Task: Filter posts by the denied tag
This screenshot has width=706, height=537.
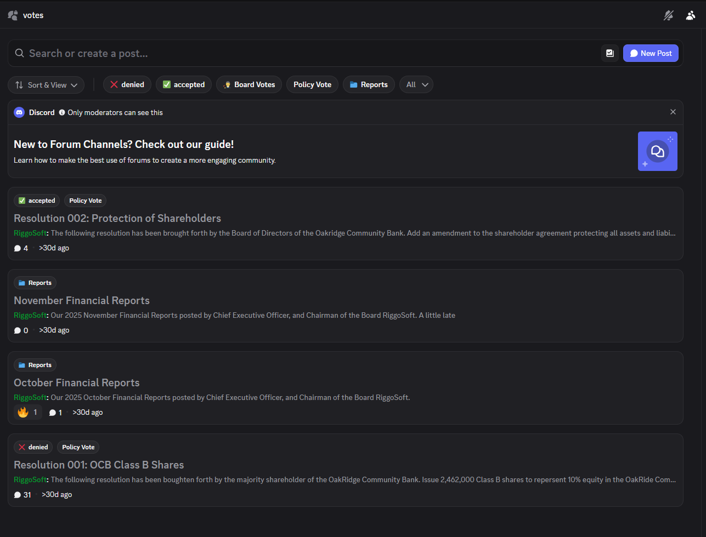Action: pos(127,84)
